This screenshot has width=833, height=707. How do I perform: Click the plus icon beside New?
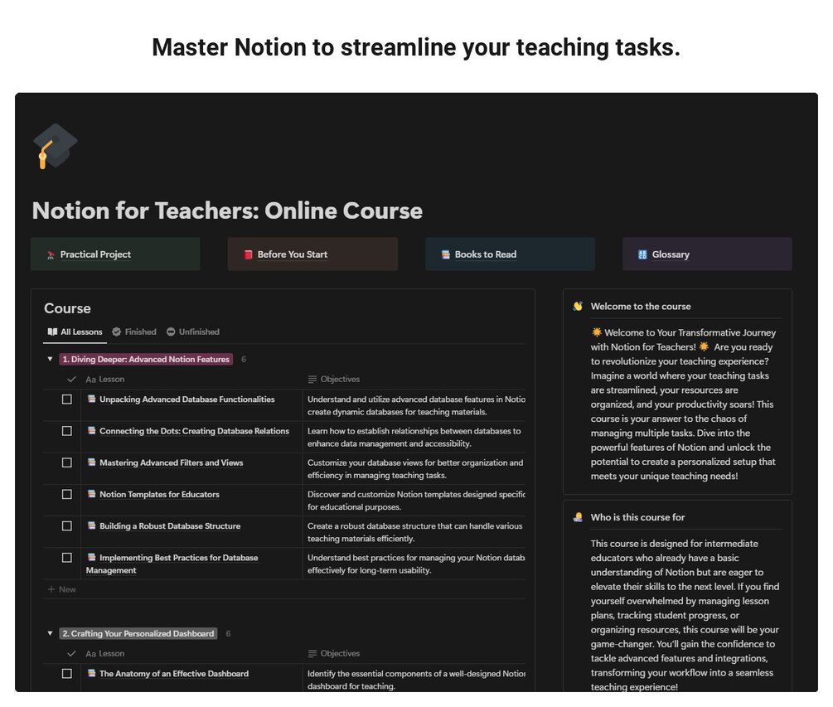pos(51,589)
